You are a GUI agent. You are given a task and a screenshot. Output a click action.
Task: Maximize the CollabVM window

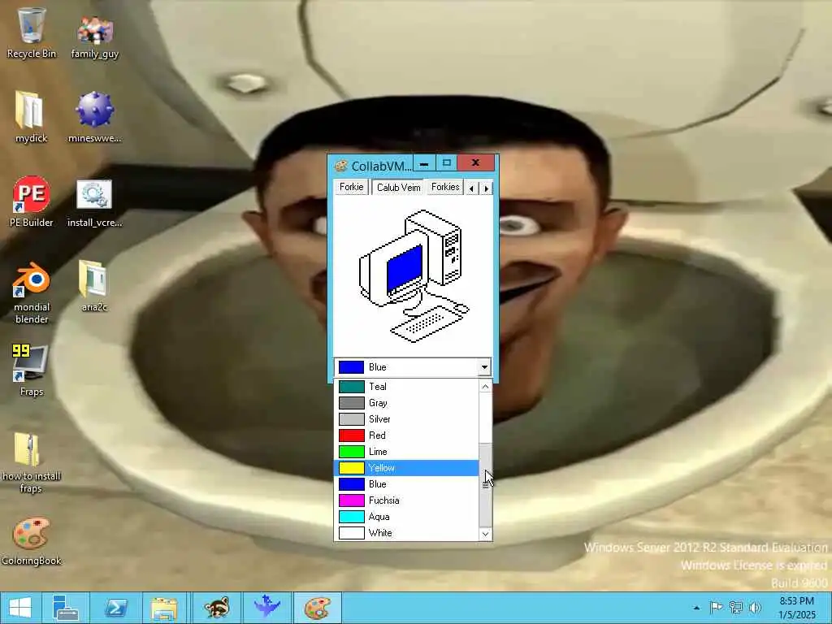coord(446,162)
